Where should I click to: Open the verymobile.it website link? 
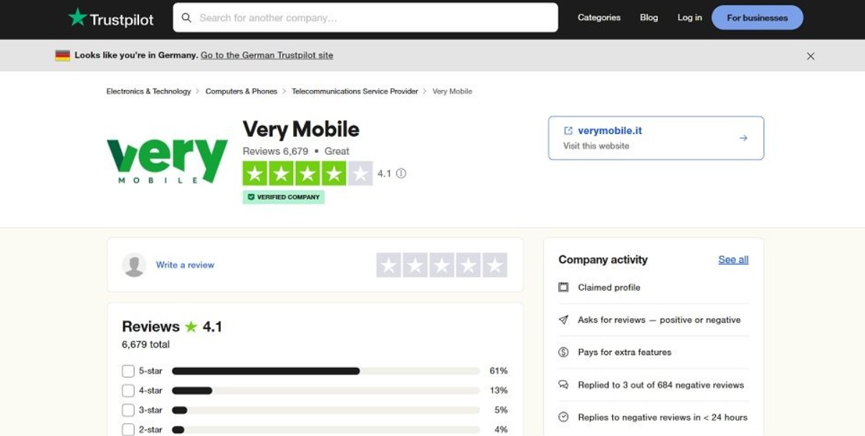610,131
